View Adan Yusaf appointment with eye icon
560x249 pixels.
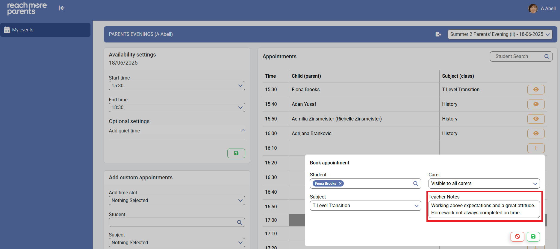(536, 104)
